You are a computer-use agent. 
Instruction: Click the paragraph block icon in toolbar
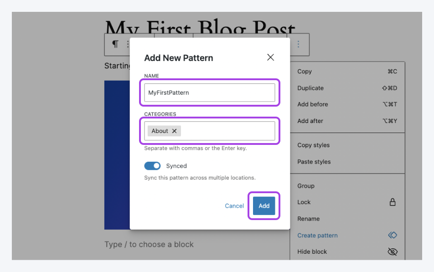coord(115,44)
